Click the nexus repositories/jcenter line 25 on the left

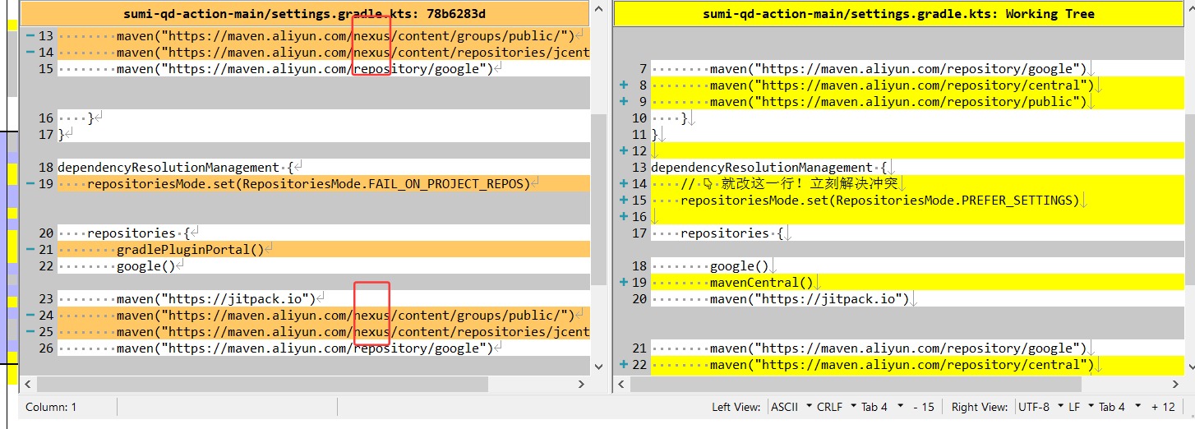click(x=324, y=332)
